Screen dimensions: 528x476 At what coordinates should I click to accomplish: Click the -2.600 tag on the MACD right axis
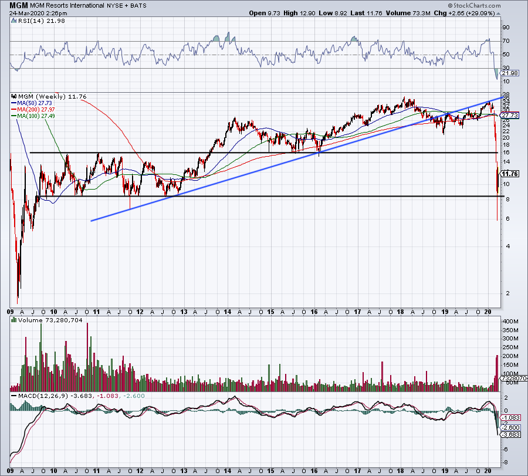[x=511, y=427]
